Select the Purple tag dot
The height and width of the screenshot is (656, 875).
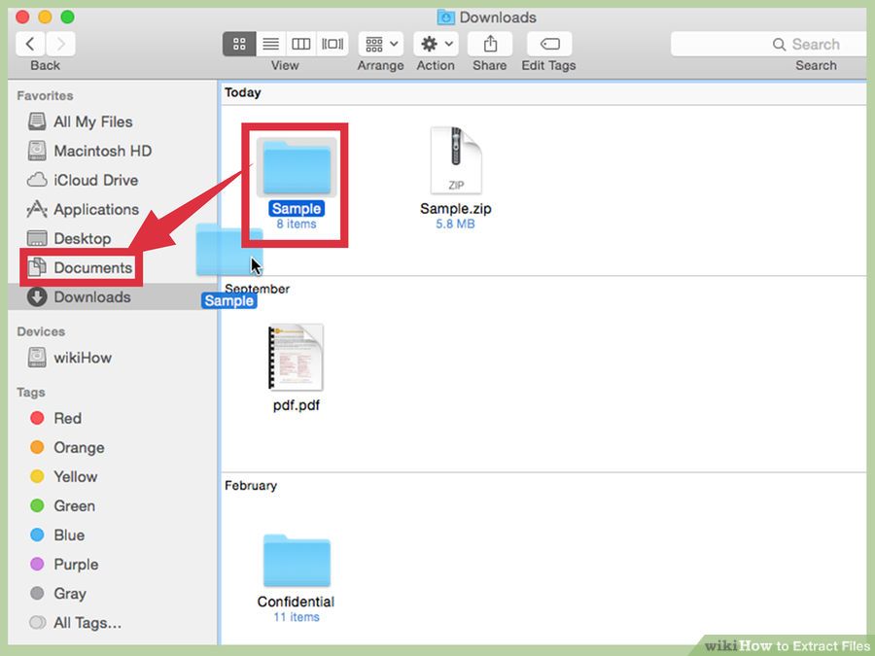(37, 564)
